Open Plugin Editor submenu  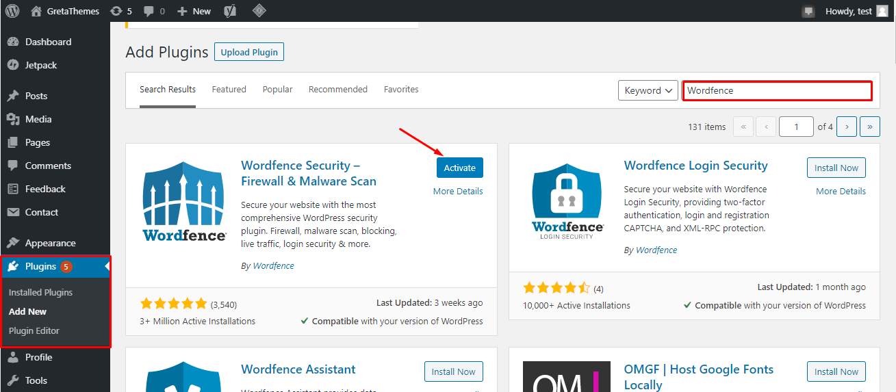(x=34, y=330)
